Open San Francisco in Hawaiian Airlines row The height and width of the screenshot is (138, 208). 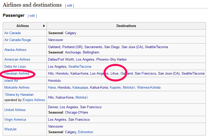tap(145, 73)
